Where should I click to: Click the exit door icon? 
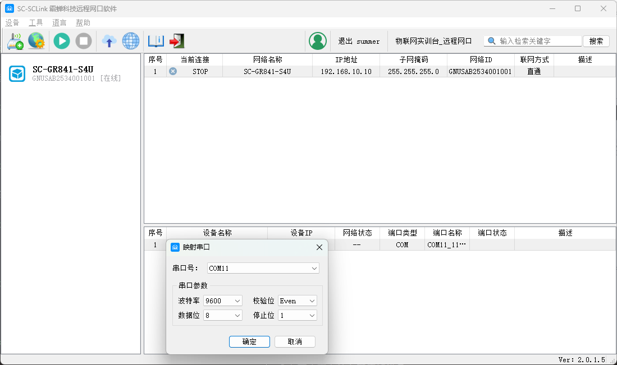tap(177, 41)
